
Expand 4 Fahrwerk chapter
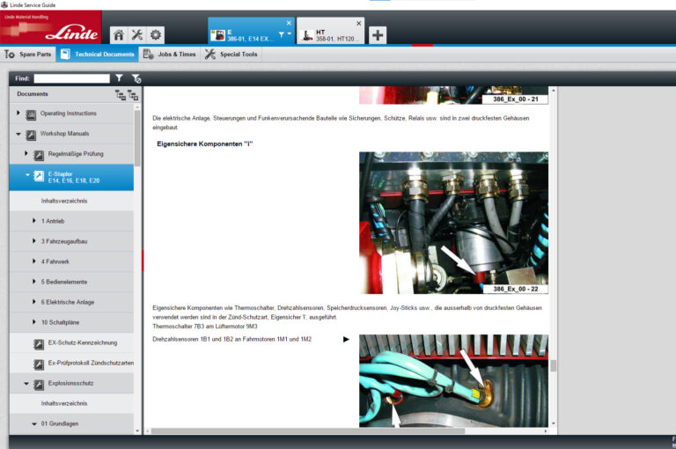click(x=33, y=261)
